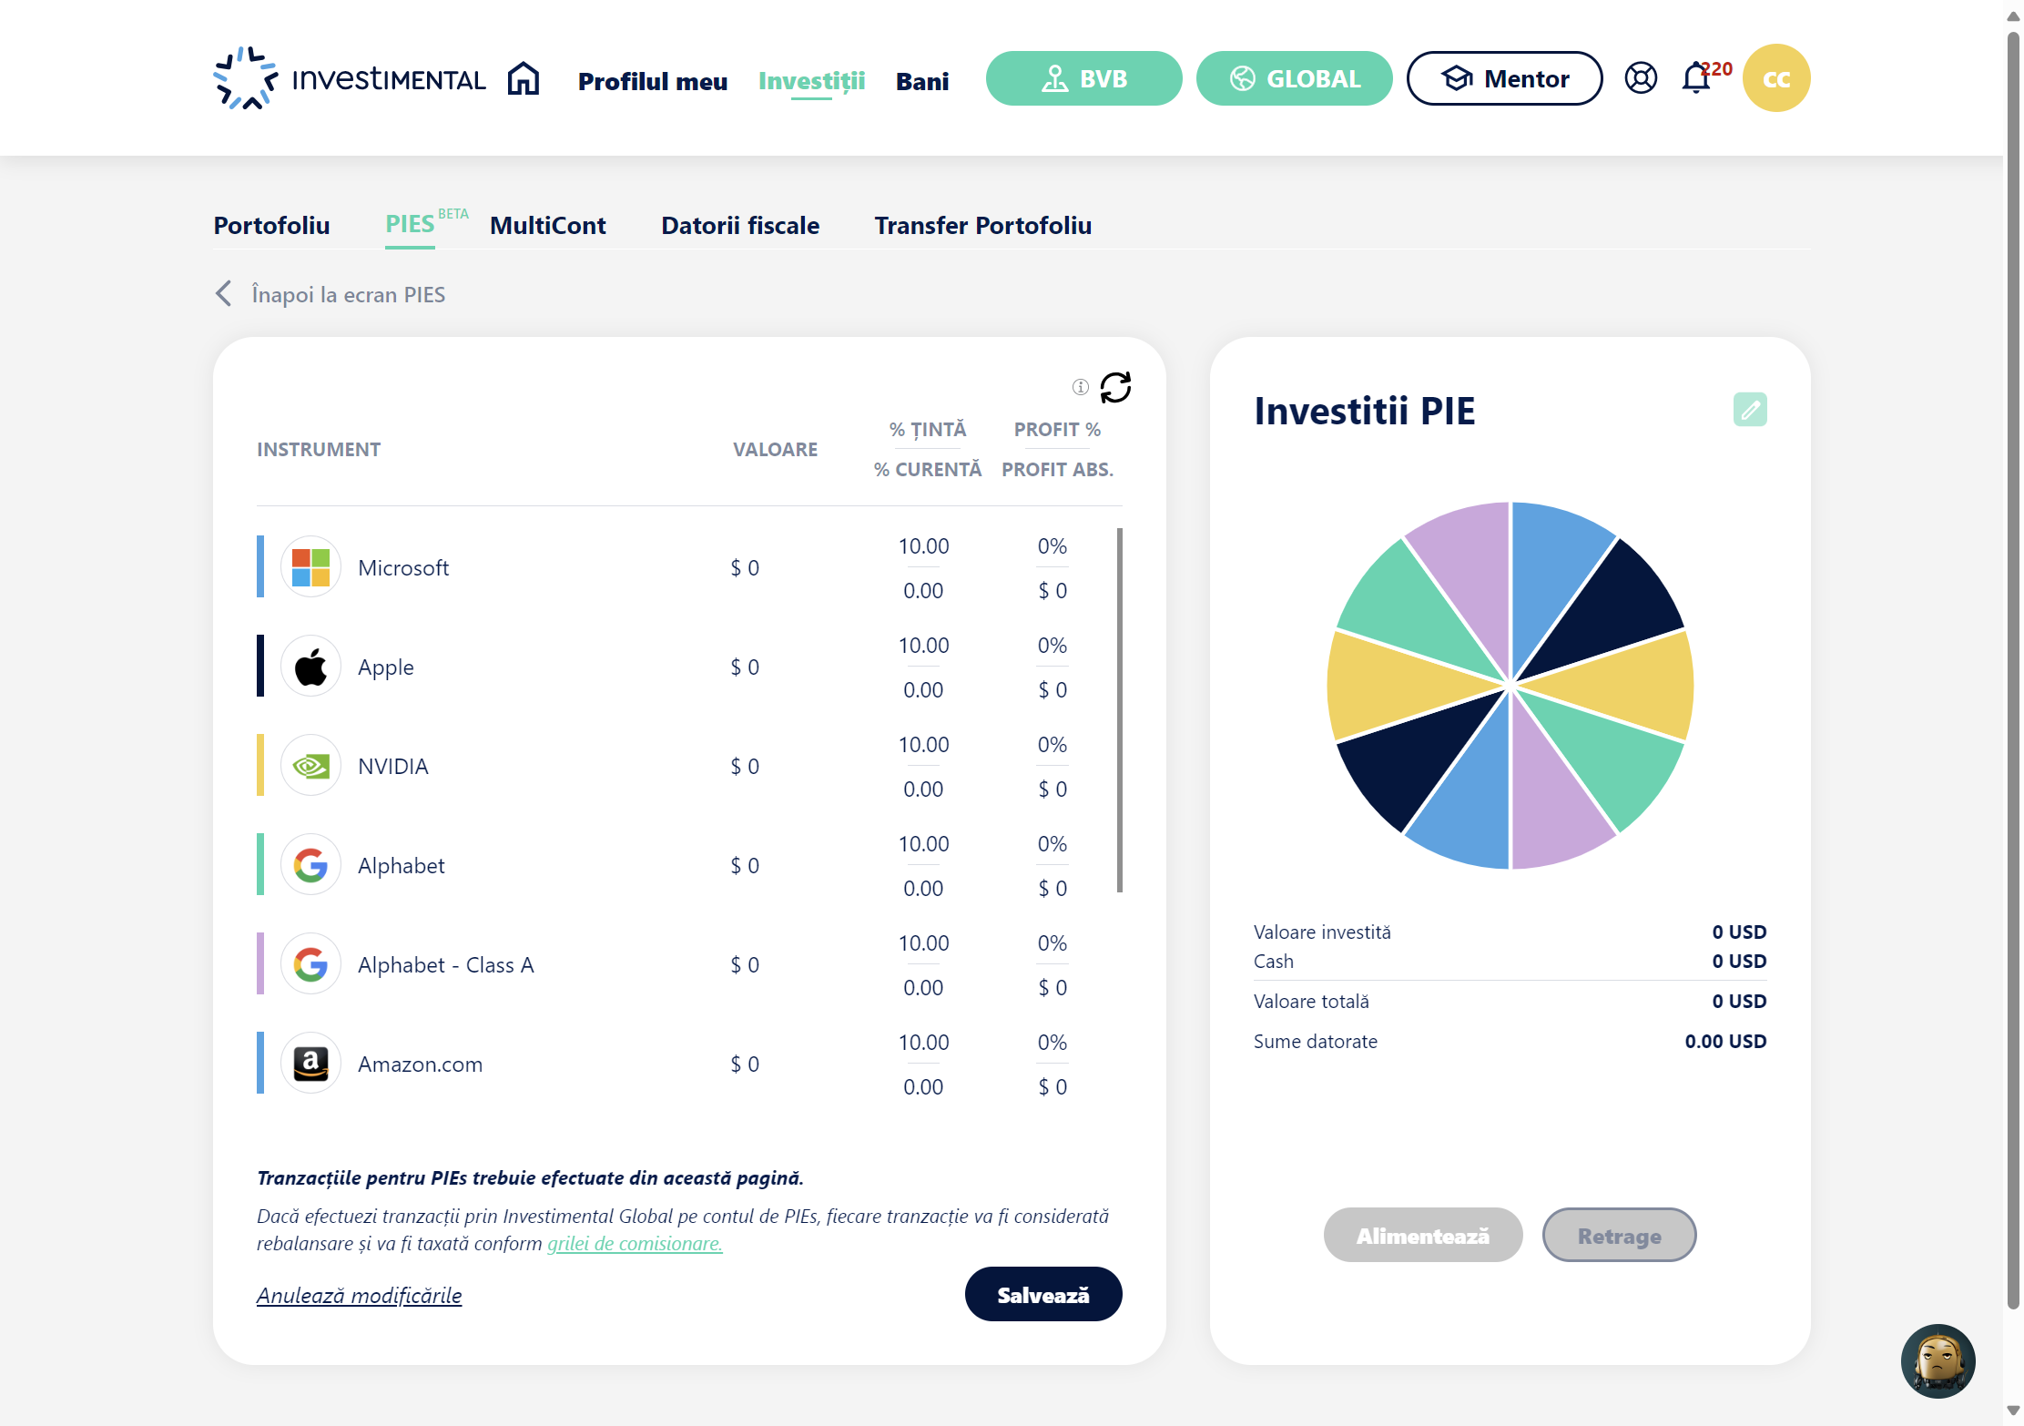Screen dimensions: 2024x1426
Task: Go to the home page icon
Action: 524,78
